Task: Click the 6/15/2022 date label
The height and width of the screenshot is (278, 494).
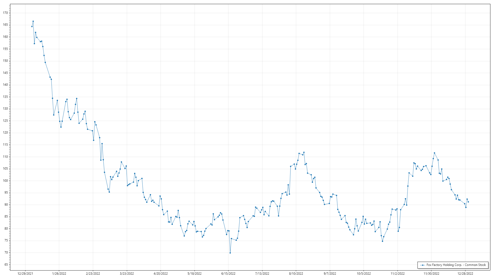Action: pos(228,274)
